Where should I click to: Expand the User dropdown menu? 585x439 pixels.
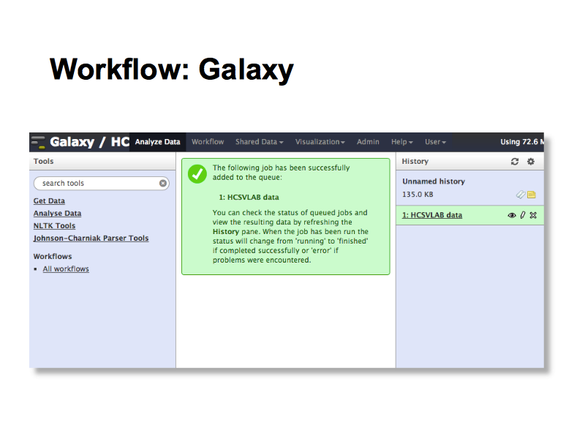435,142
